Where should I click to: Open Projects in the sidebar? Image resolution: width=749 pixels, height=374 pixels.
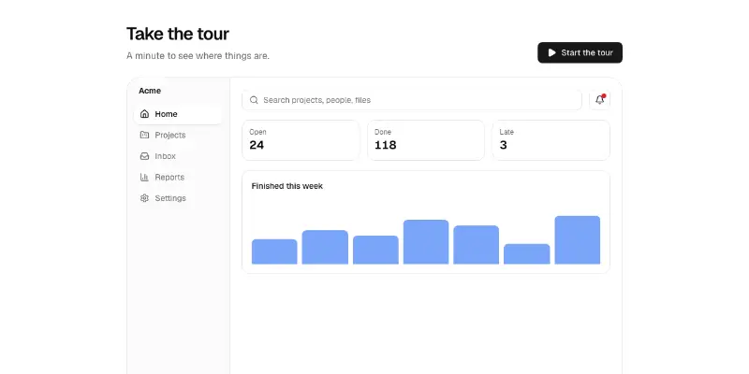178,135
